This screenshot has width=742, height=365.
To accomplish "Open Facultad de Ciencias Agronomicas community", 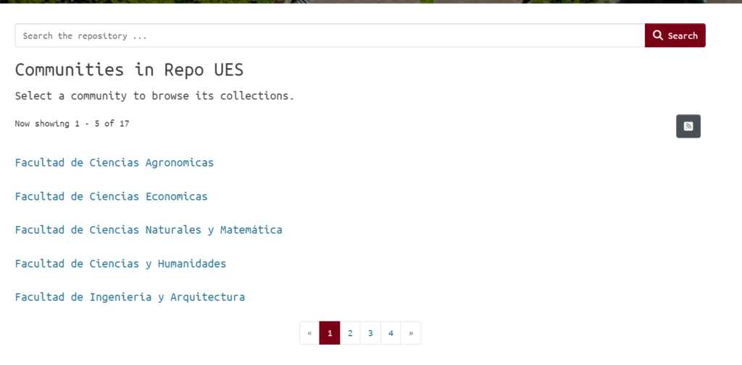I will (114, 163).
